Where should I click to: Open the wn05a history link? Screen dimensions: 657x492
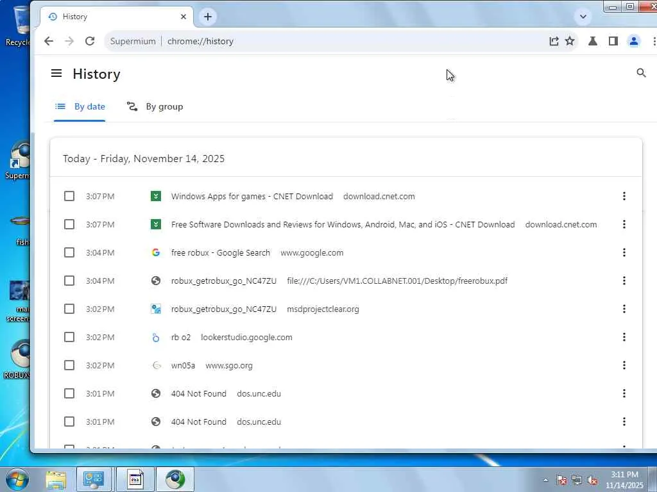[183, 365]
